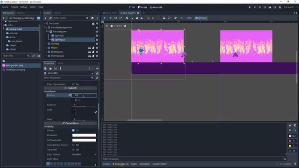299x168 pixels.
Task: Switch to the Script workspace
Action: pos(142,7)
